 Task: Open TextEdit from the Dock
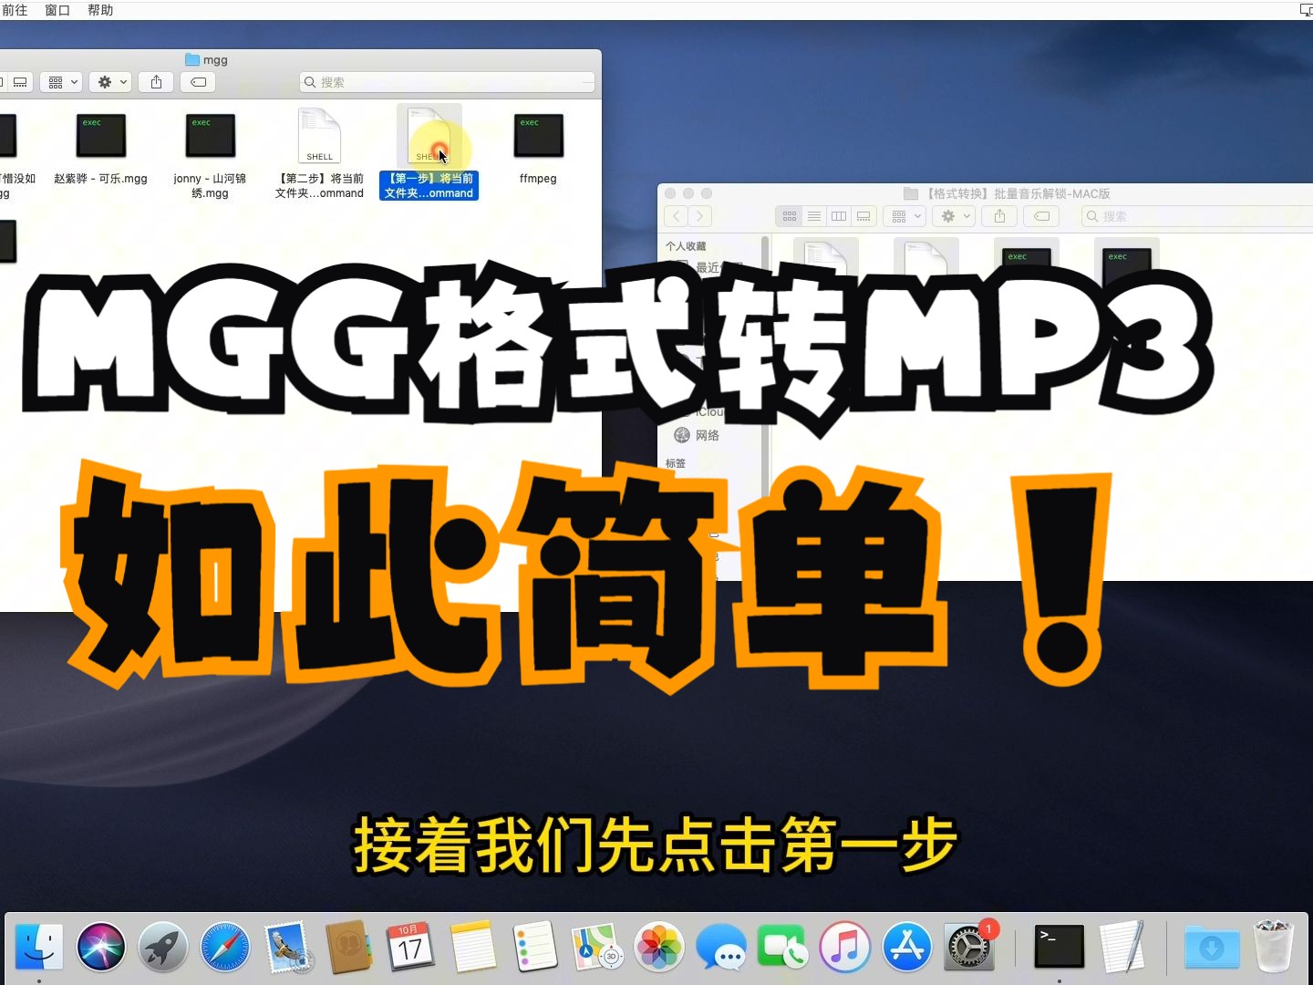[1121, 947]
